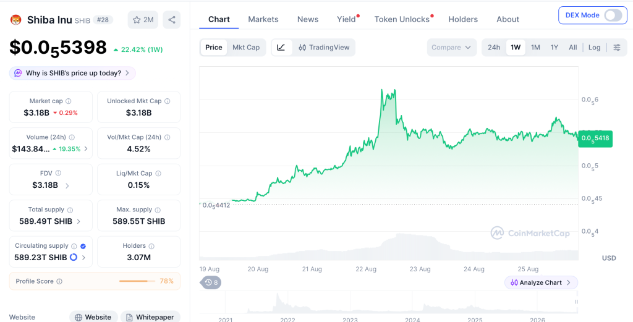Show Market cap info tooltip icon
Screen dimensions: 633x322
coord(68,101)
